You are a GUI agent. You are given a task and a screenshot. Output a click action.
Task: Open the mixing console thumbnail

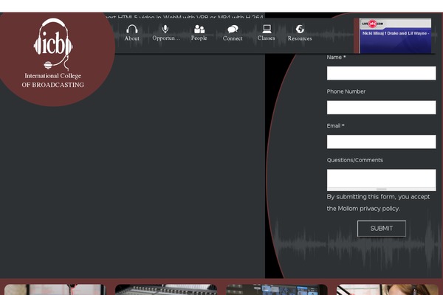coord(166,290)
